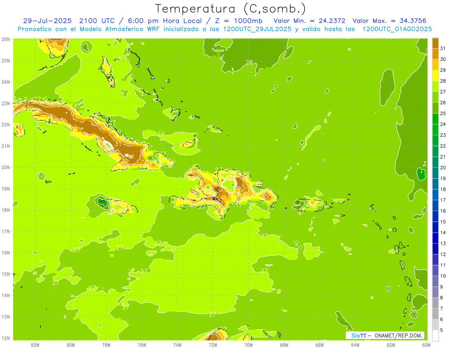Image resolution: width=453 pixels, height=350 pixels.
Task: Pick the legend band between 29 and 30
Action: (436, 64)
